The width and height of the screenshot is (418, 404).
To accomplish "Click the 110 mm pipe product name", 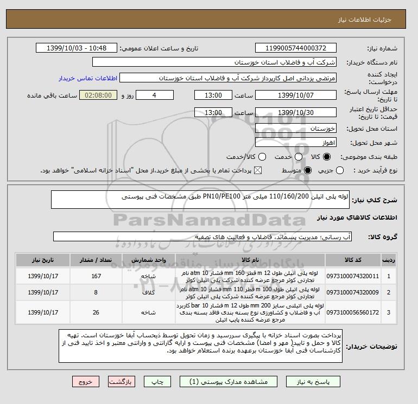I will 250,293.
